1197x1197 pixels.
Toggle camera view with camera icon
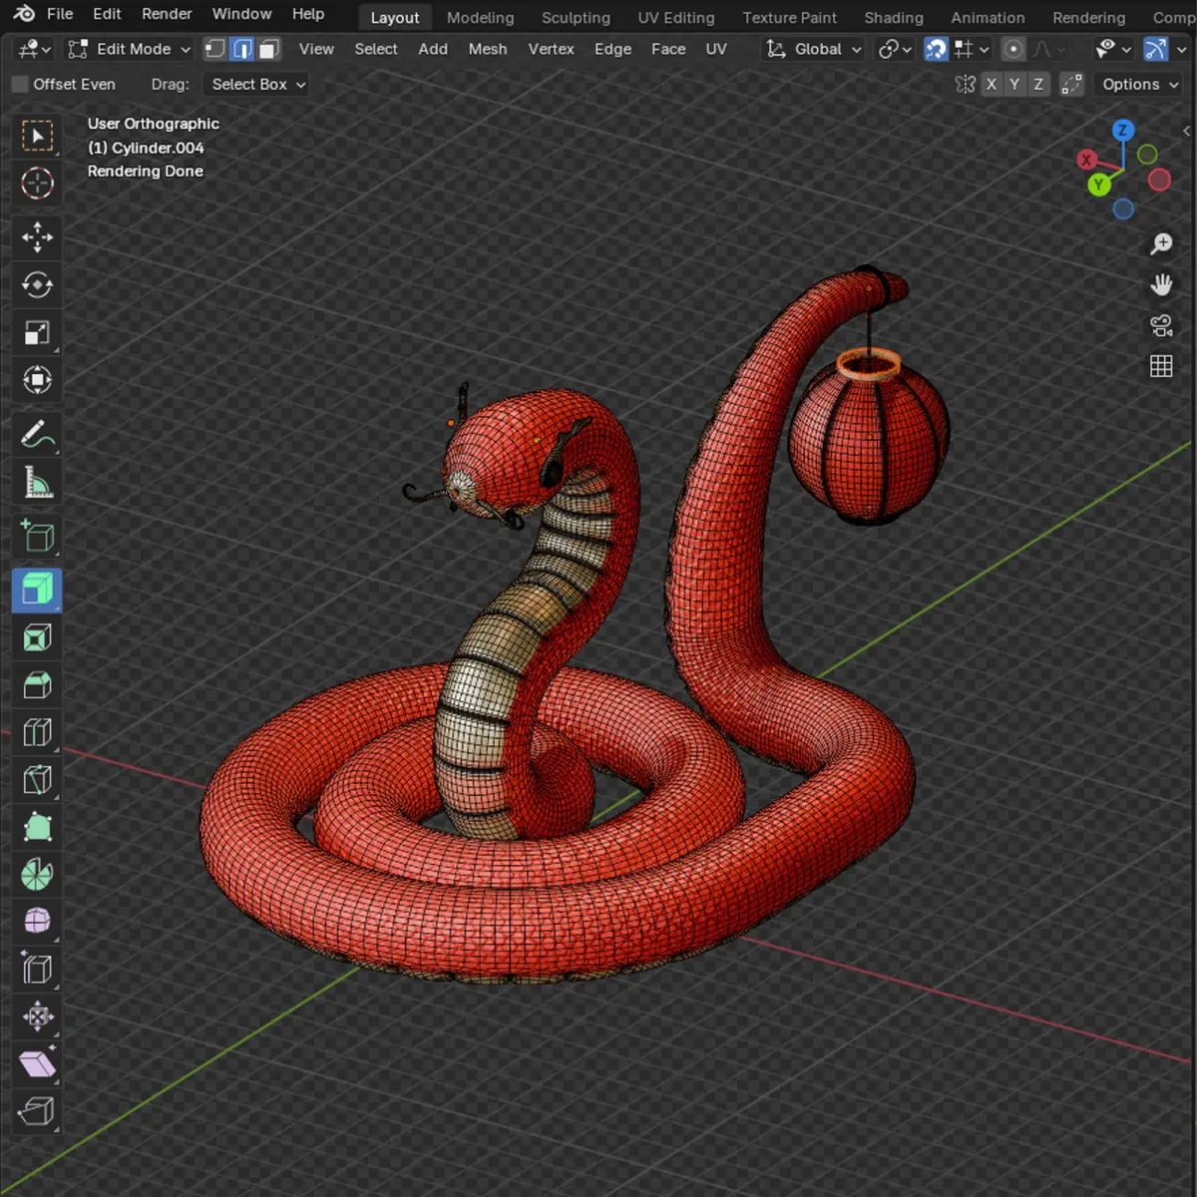tap(1161, 325)
